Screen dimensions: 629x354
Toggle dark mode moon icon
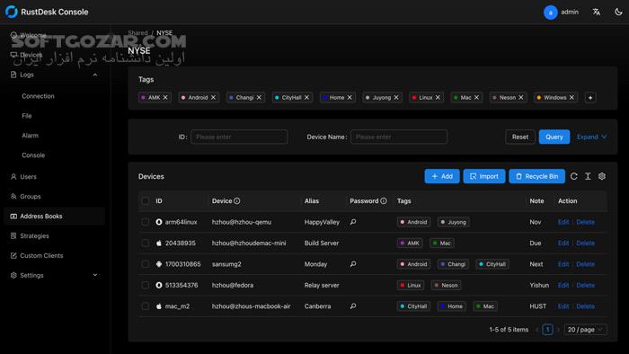point(618,12)
